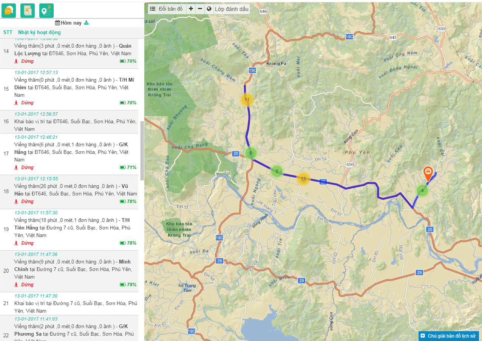Open Chú giải bản đồ lịch sử legend
This screenshot has width=482, height=341.
point(448,336)
